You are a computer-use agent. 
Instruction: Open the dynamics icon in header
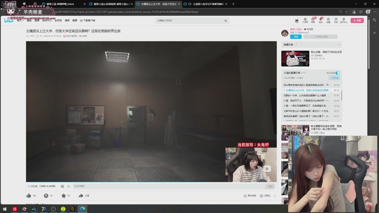321,20
